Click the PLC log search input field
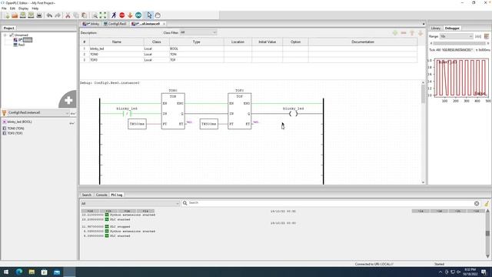Image resolution: width=492 pixels, height=277 pixels. pyautogui.click(x=331, y=203)
